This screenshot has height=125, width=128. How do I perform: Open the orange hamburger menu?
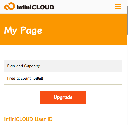[118, 7]
